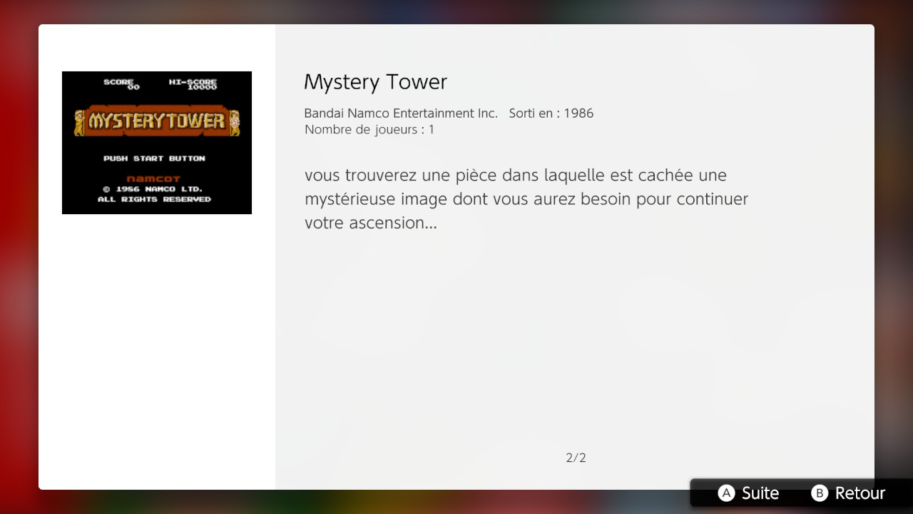Click the Mystery Tower title heading
Screen dimensions: 913x514
[x=375, y=82]
